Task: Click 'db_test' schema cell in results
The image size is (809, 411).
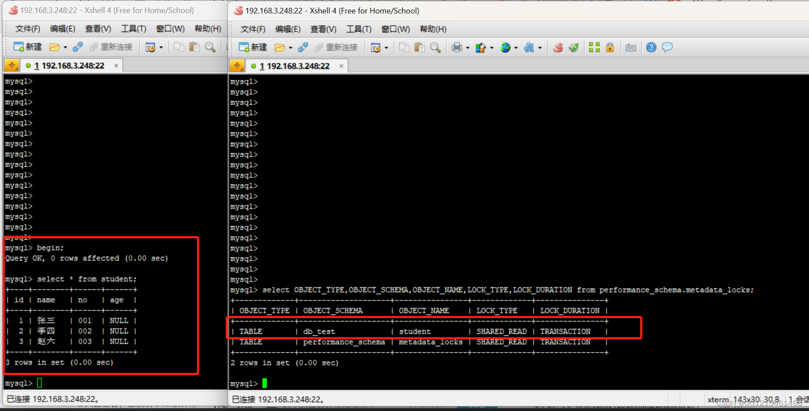Action: [319, 331]
